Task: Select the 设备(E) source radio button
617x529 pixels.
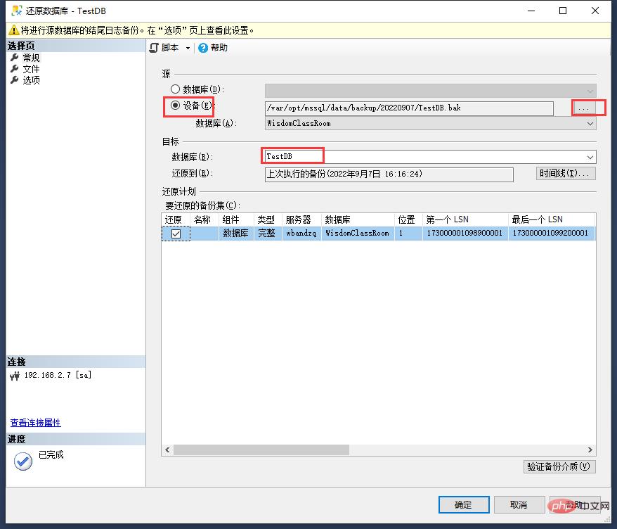Action: tap(175, 106)
